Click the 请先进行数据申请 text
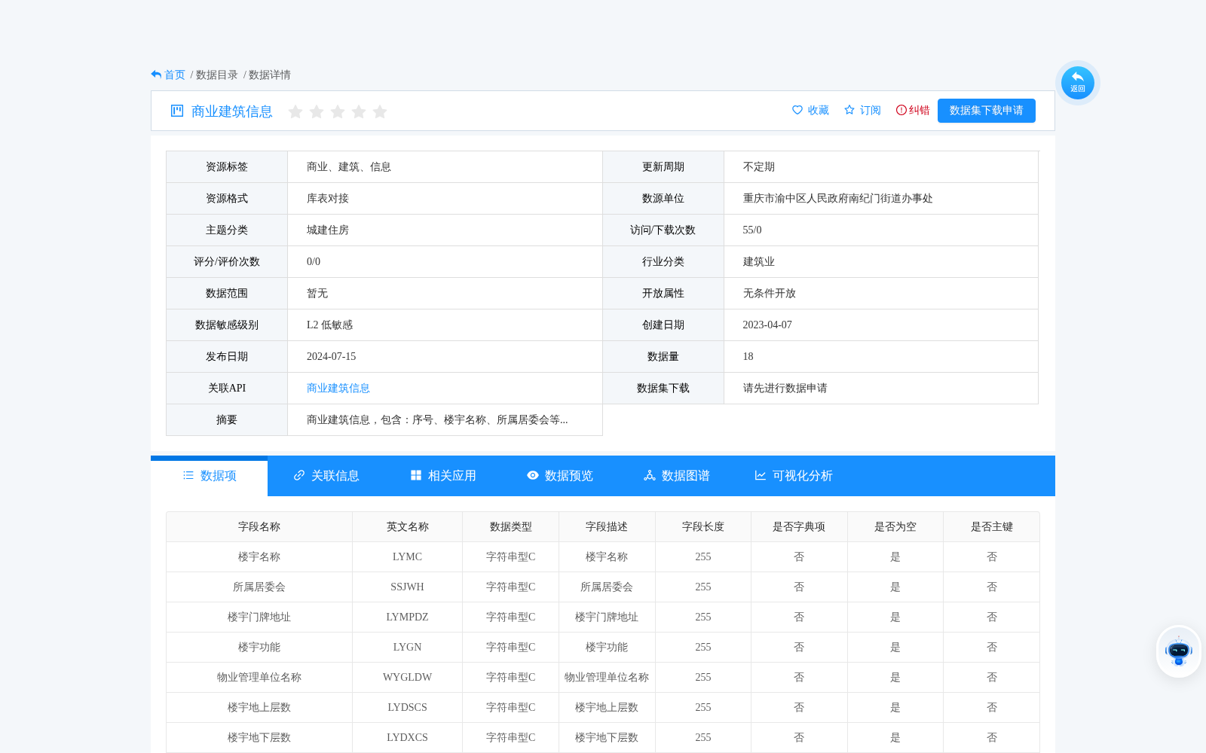Screen dimensions: 1206x753 785,388
